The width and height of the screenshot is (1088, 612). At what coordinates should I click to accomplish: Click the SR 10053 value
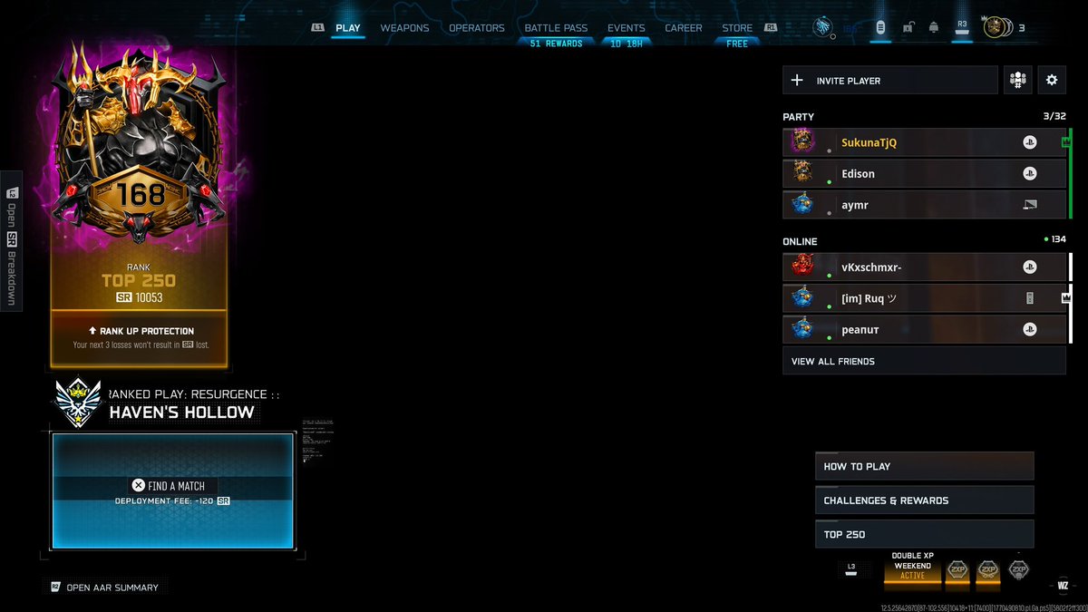140,297
